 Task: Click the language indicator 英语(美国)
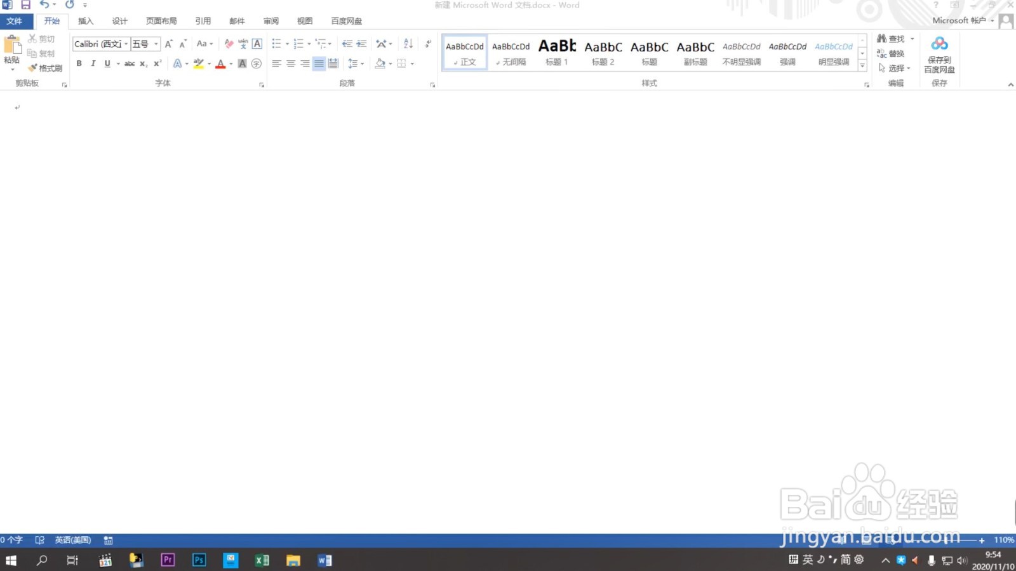tap(73, 540)
